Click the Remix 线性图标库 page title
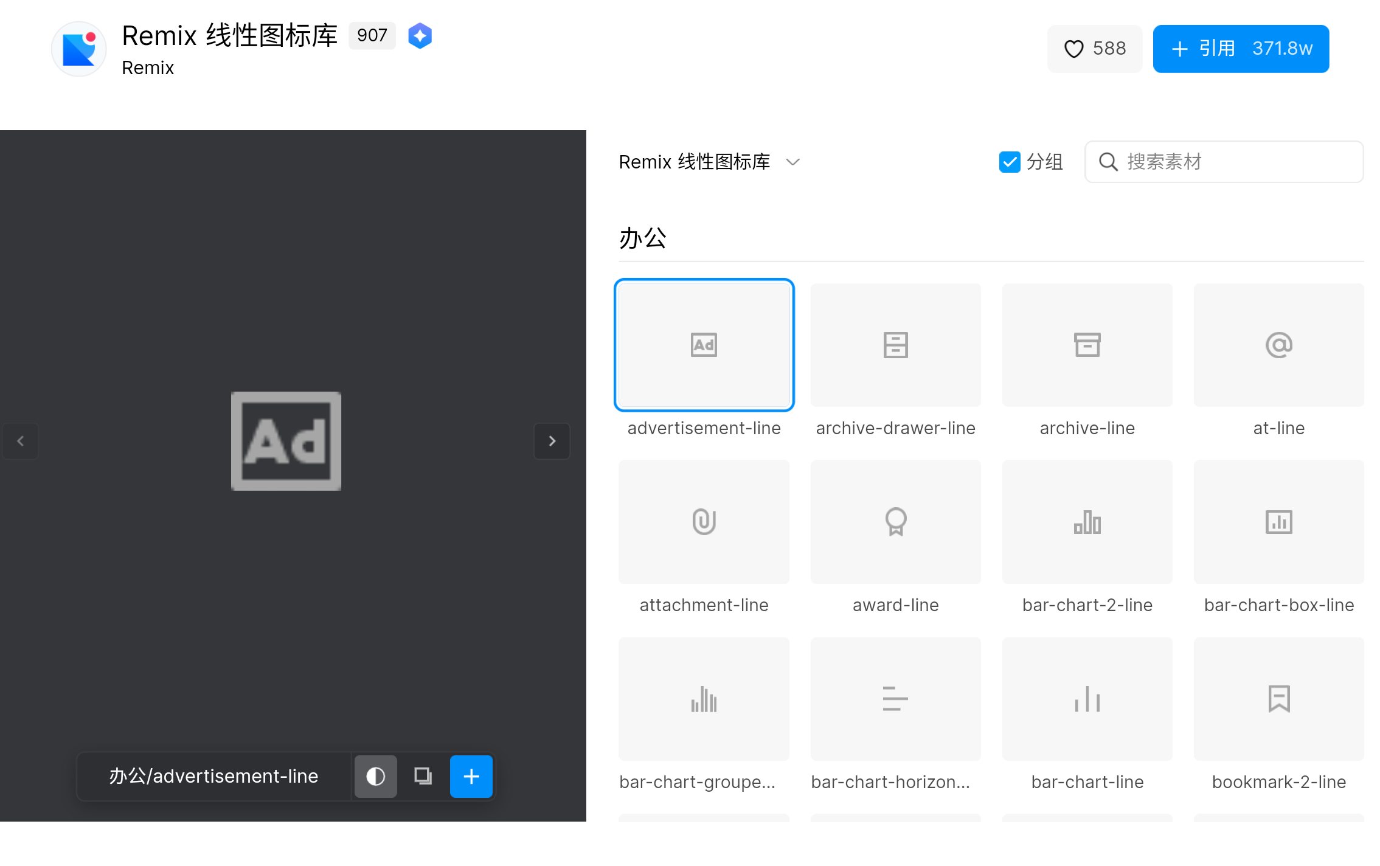 coord(229,35)
